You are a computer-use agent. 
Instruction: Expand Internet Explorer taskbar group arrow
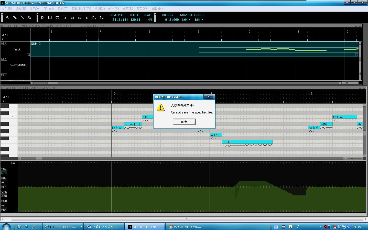pyautogui.click(x=81, y=227)
